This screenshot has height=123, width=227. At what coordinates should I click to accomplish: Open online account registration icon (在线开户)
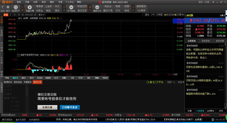16,7
